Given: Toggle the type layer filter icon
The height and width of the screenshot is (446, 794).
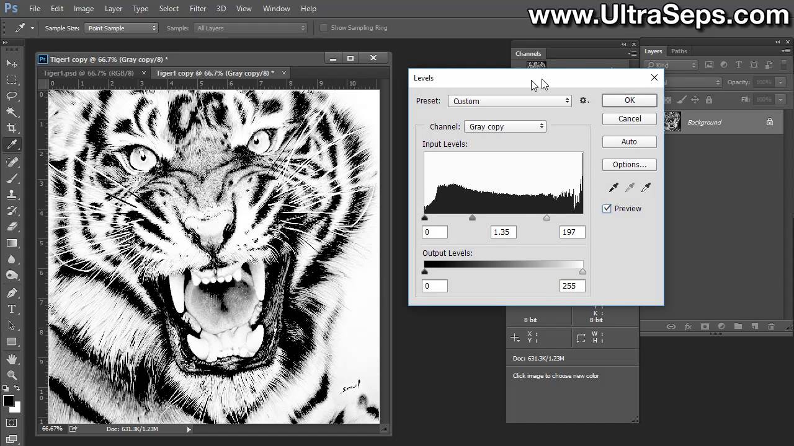Looking at the screenshot, I should pyautogui.click(x=738, y=65).
